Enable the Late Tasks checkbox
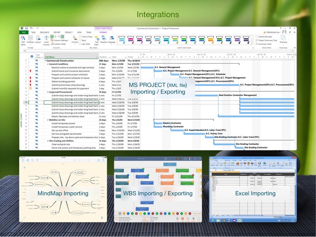Image resolution: width=316 pixels, height=237 pixels. point(80,44)
